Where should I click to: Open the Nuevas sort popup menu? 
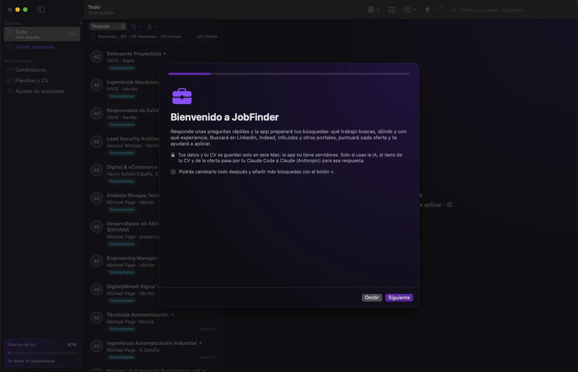coord(108,26)
